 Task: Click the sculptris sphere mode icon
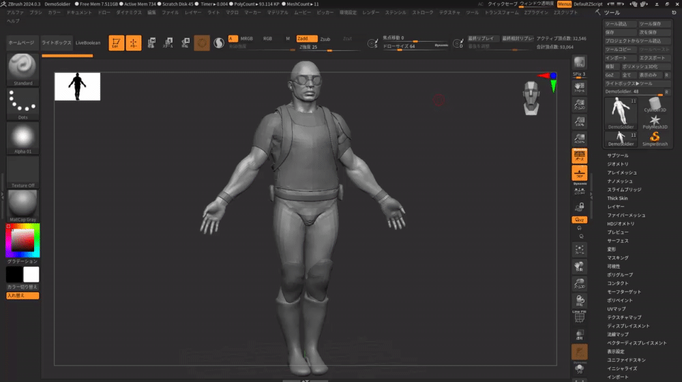tap(202, 43)
